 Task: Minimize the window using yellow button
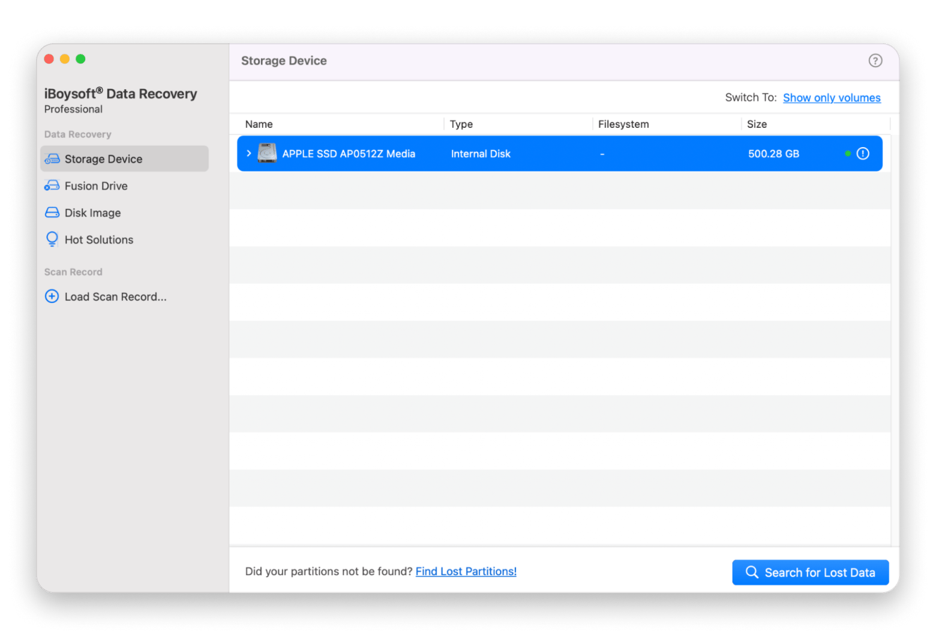point(65,59)
